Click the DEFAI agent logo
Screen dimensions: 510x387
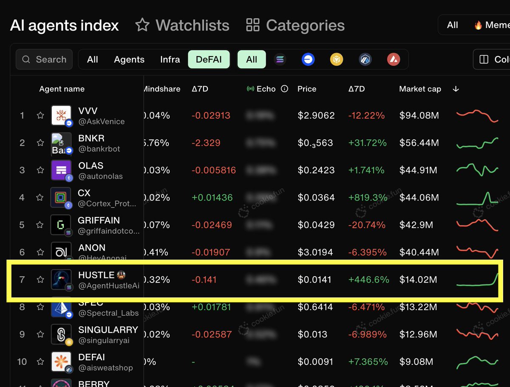(61, 362)
